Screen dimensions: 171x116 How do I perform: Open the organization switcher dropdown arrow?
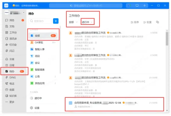coord(24,13)
